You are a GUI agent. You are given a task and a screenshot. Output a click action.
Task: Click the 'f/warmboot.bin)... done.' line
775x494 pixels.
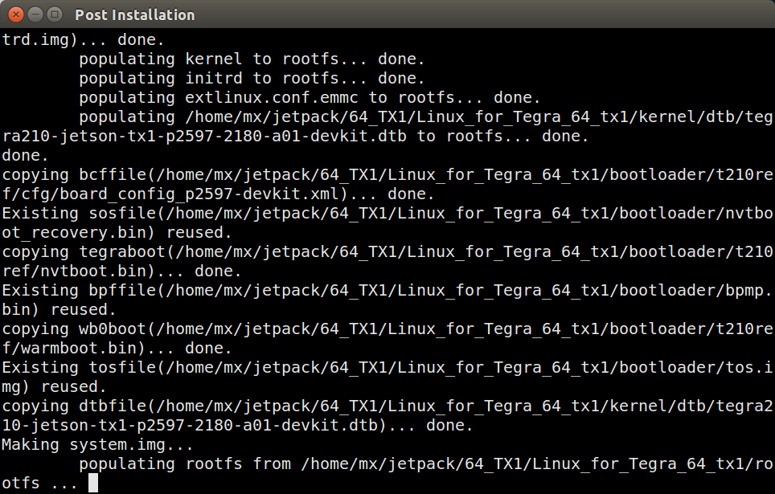[116, 348]
